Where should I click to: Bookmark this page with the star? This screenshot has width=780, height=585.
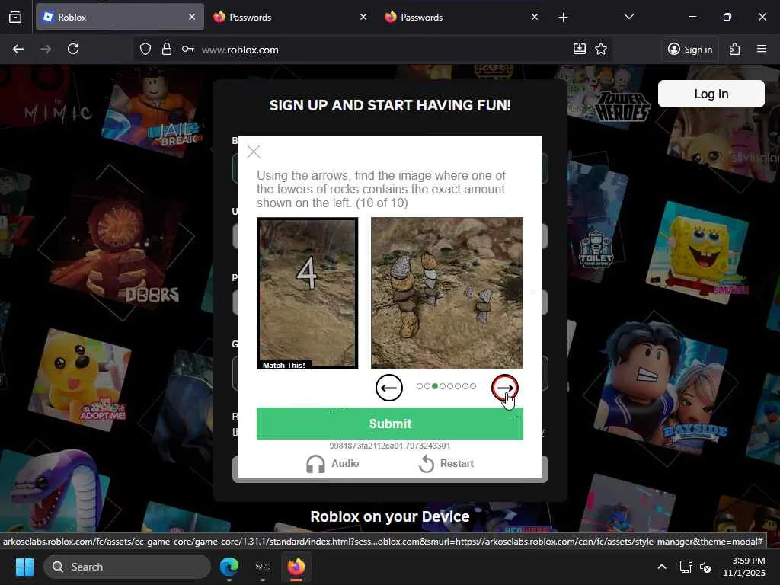(x=601, y=49)
